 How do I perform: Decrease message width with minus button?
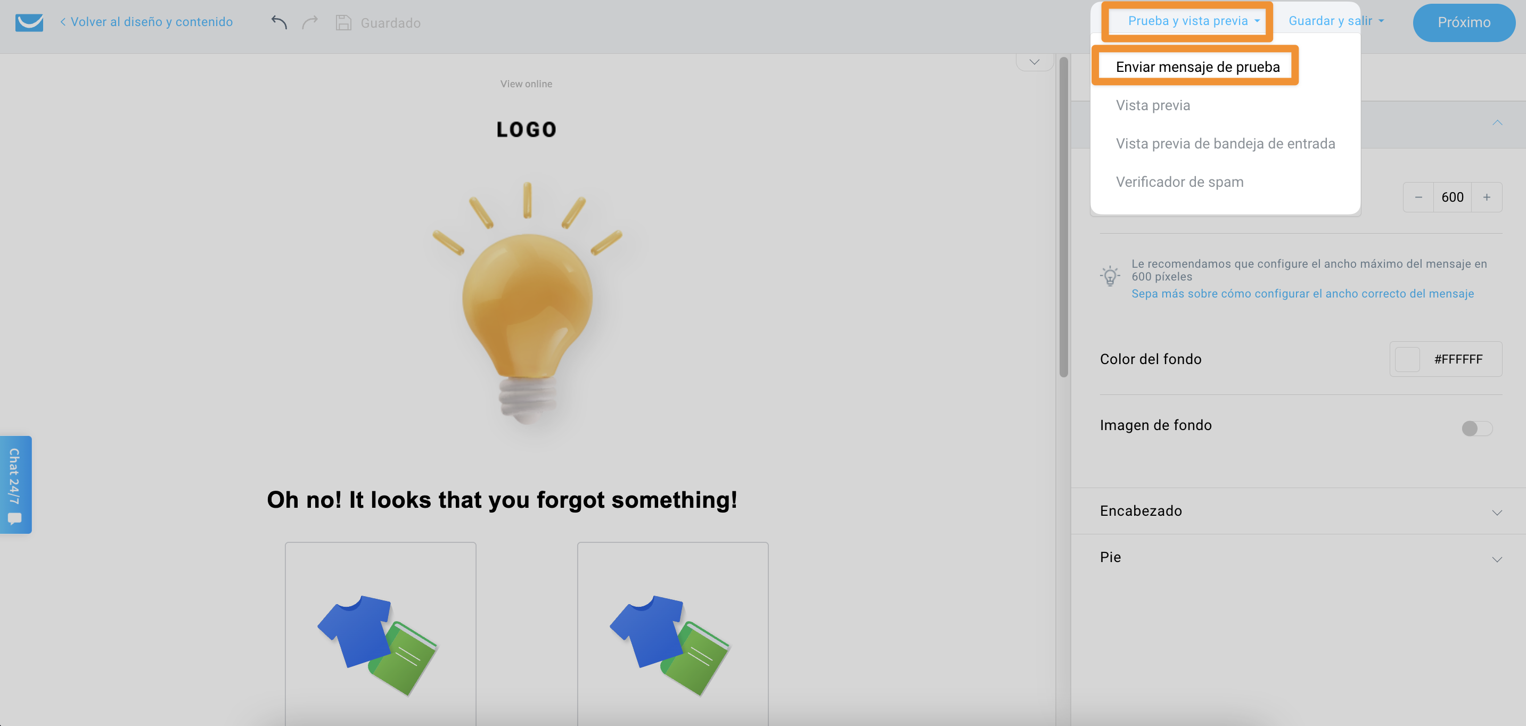(x=1418, y=197)
